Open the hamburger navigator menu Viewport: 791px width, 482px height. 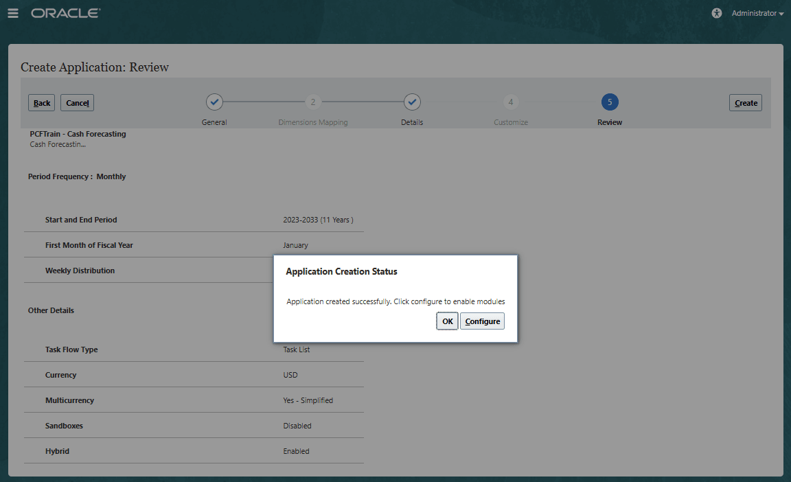tap(13, 14)
